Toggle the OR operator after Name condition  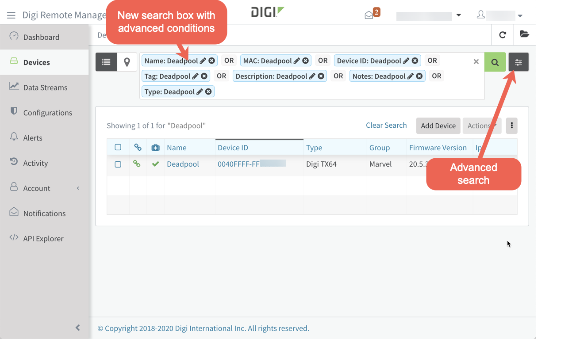(229, 61)
